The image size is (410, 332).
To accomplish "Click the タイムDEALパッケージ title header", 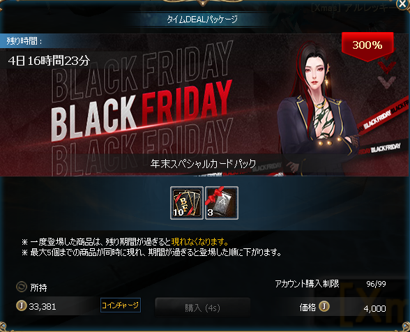I will tap(202, 20).
